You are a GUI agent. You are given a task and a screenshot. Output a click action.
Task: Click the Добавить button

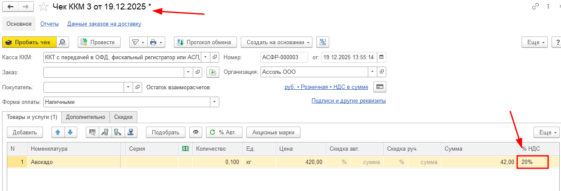25,132
